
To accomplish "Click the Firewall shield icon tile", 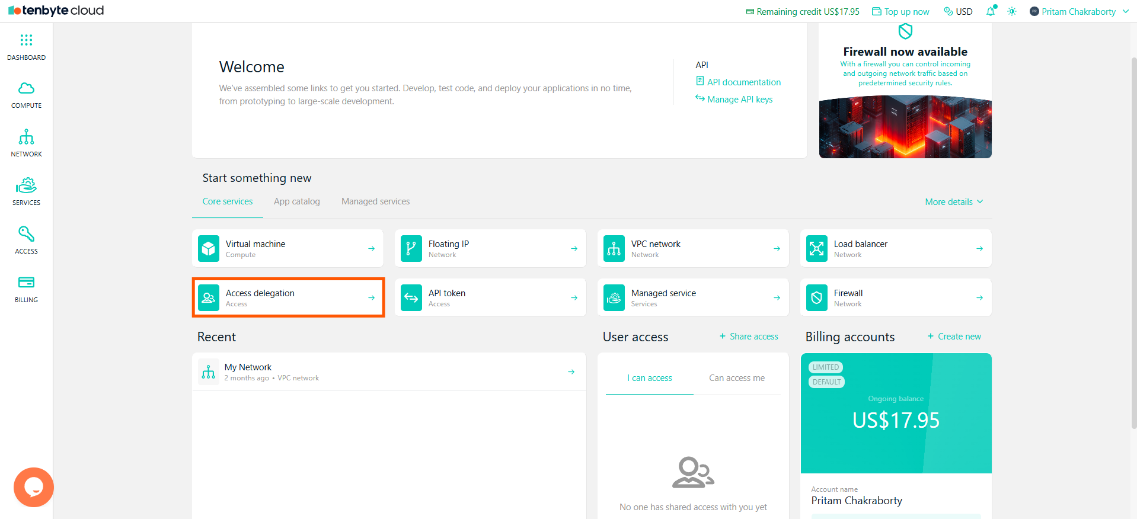I will [x=817, y=298].
